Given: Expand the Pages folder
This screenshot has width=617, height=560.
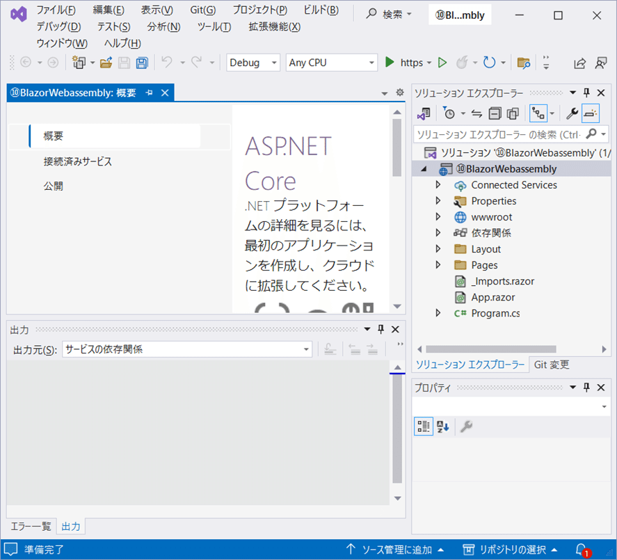Looking at the screenshot, I should click(438, 265).
